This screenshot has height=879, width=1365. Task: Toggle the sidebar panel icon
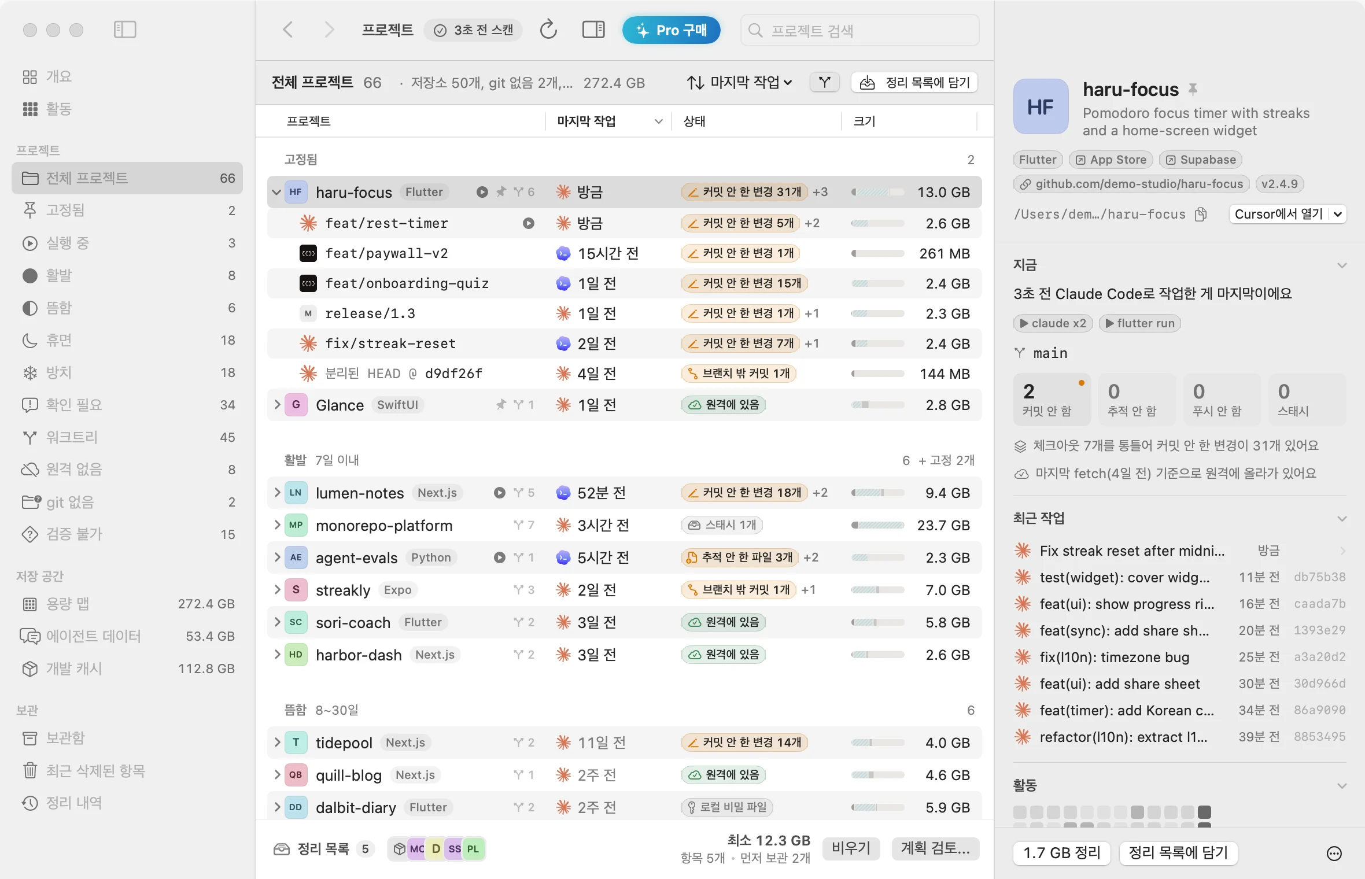coord(125,29)
